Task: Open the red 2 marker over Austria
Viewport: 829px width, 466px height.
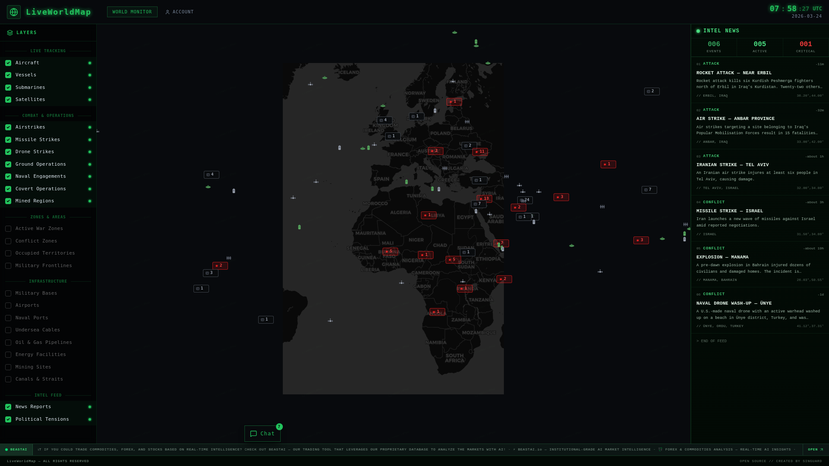Action: point(436,151)
